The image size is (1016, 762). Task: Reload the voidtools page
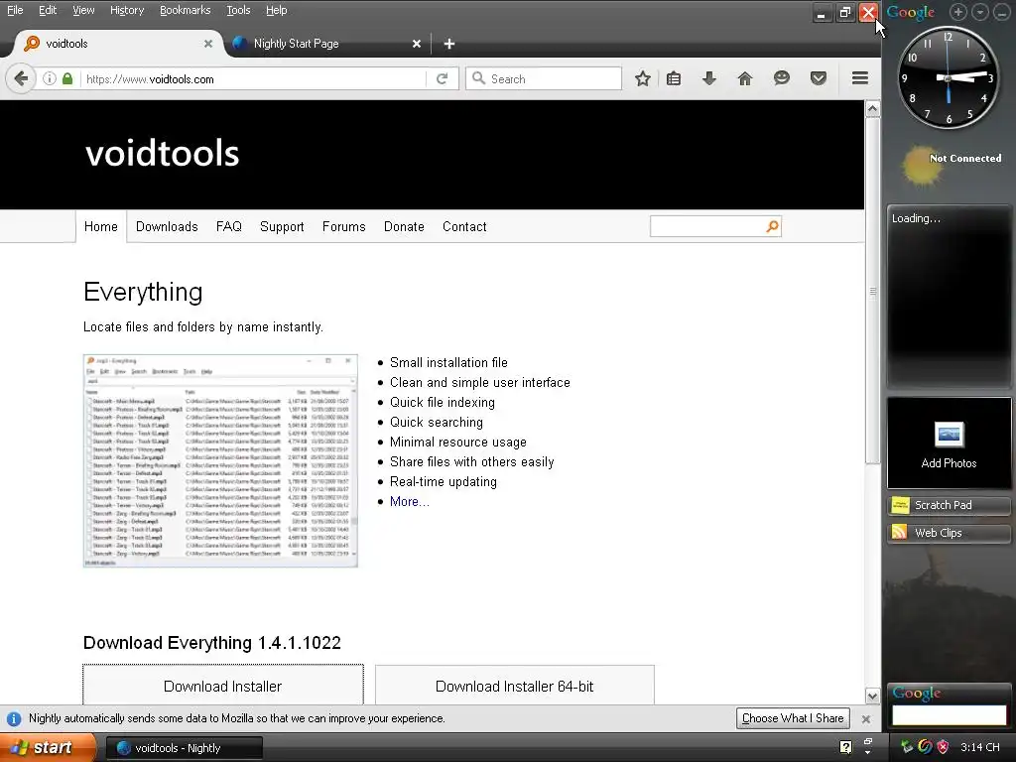[442, 79]
